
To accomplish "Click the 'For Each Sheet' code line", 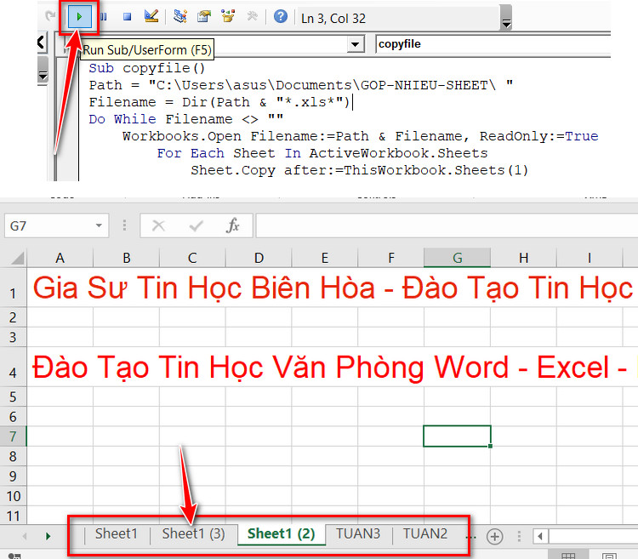I will [x=322, y=153].
